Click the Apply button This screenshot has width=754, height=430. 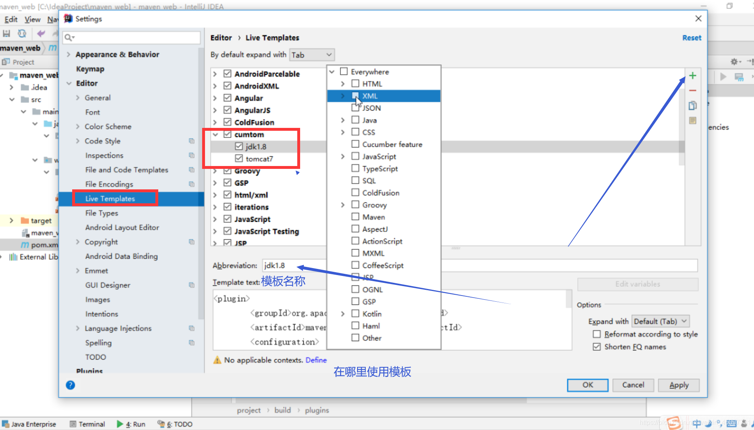[679, 385]
